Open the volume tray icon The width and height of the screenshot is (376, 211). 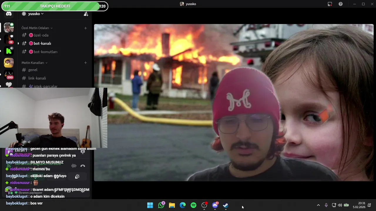tap(340, 205)
